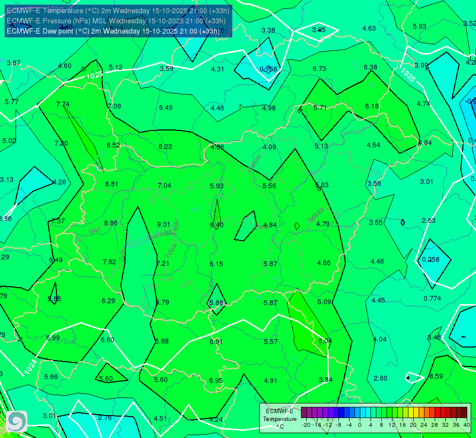Viewport: 476px width, 438px height.
Task: Click the 6.73 grid value
Action: click(319, 69)
